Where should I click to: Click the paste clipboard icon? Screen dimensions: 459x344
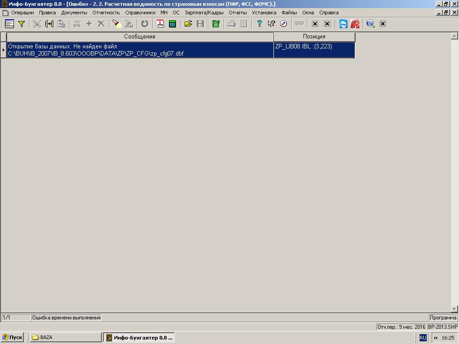[x=61, y=24]
